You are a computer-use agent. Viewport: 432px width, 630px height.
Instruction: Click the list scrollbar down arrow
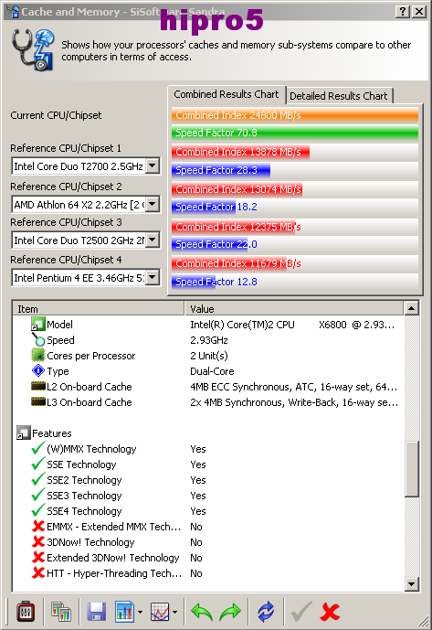411,583
